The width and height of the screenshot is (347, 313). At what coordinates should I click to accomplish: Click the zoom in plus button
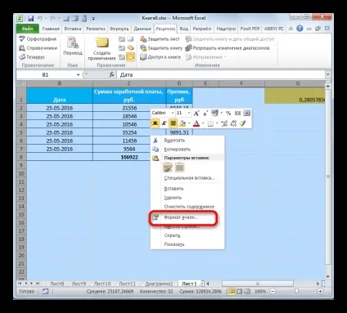click(320, 291)
